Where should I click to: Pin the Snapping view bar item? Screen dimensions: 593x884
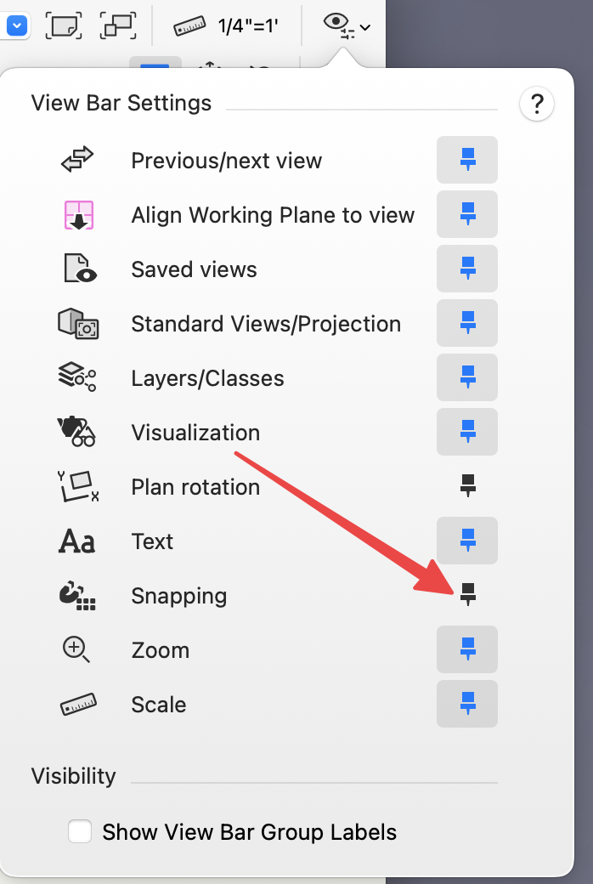coord(466,594)
